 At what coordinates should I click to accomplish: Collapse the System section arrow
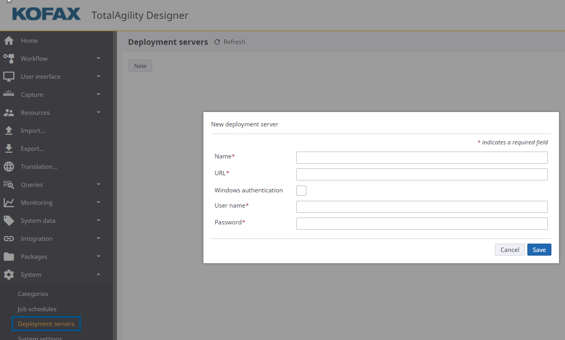(99, 274)
